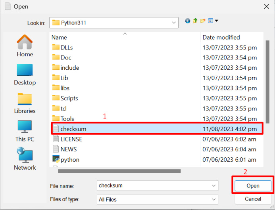Click date 07/06/2023 6:01 am cell
This screenshot has width=275, height=210.
point(229,160)
